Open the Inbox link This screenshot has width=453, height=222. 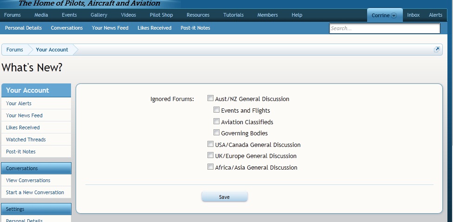coord(414,15)
